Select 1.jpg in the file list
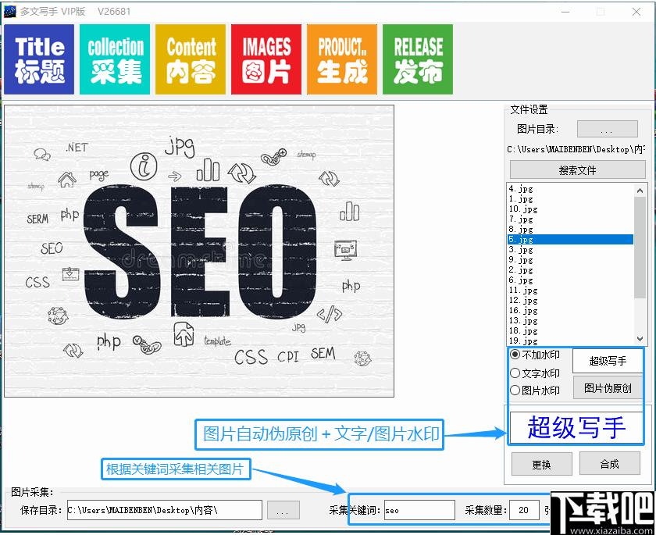656x535 pixels. [x=570, y=198]
